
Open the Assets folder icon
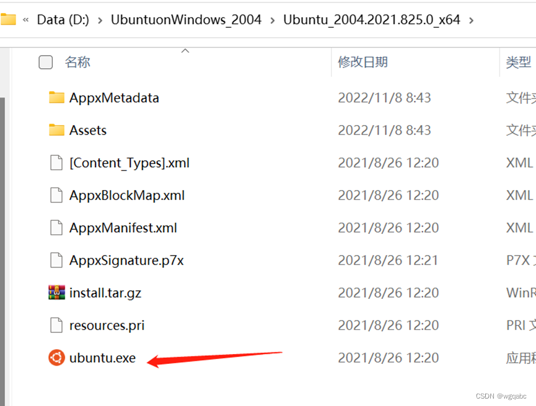tap(56, 130)
